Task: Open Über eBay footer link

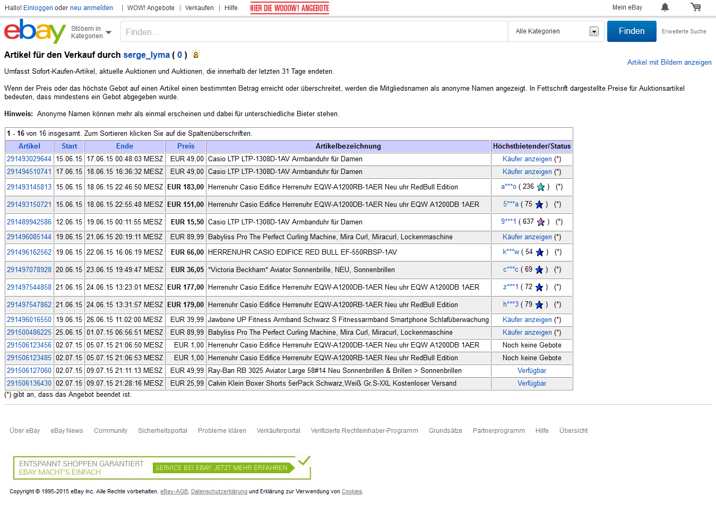Action: point(24,431)
